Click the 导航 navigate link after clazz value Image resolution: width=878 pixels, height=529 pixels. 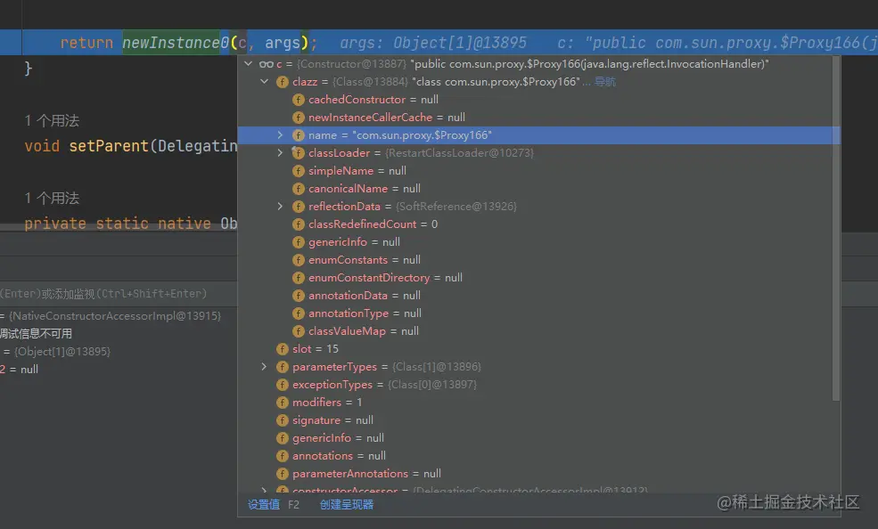(604, 82)
